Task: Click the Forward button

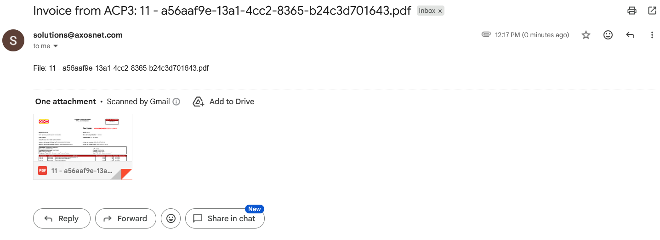Action: tap(125, 218)
